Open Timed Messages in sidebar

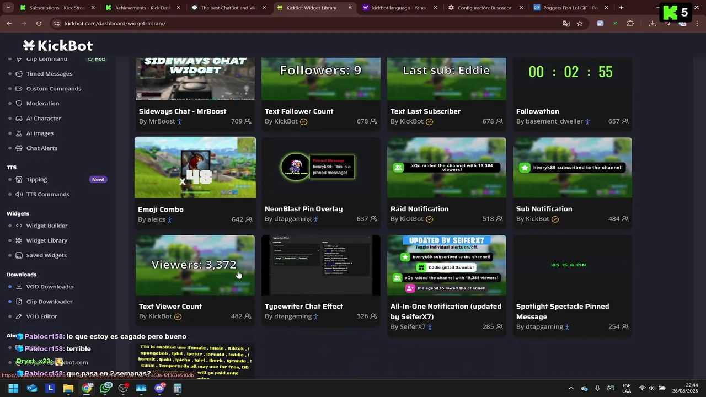pyautogui.click(x=49, y=74)
